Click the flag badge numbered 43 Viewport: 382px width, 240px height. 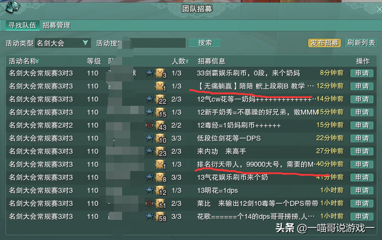(161, 125)
